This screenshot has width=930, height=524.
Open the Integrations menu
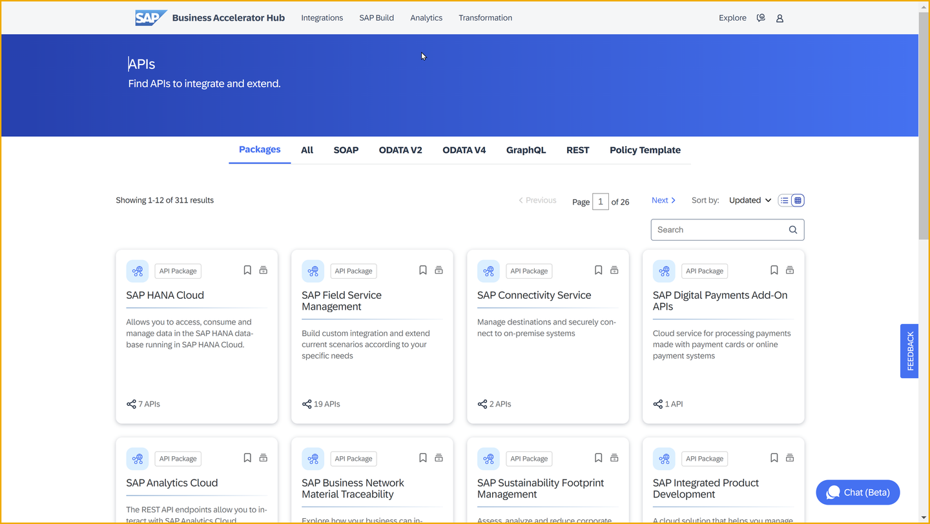coord(322,18)
